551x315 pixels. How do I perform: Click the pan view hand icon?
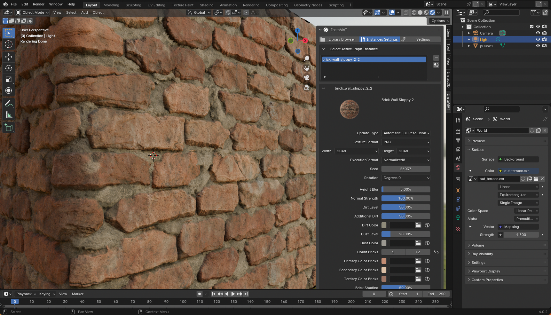tap(307, 68)
